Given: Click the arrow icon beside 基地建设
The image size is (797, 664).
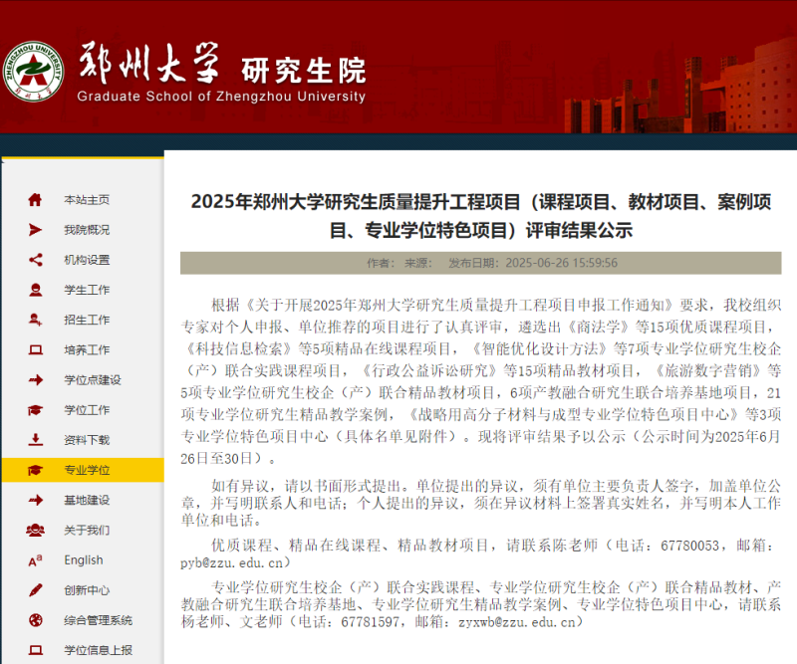Looking at the screenshot, I should pyautogui.click(x=35, y=500).
